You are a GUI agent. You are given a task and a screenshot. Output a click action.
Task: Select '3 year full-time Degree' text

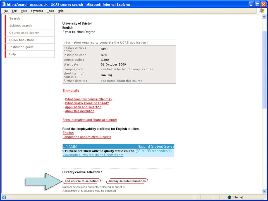79,32
